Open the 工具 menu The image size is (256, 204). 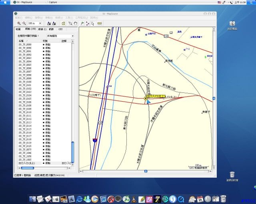(x=69, y=18)
